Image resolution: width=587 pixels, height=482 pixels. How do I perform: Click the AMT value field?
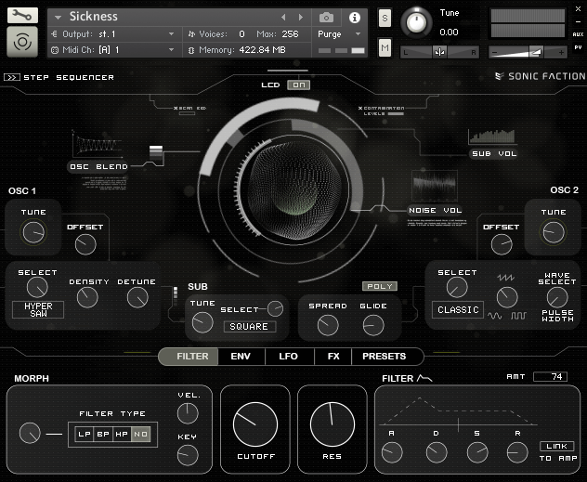(550, 376)
